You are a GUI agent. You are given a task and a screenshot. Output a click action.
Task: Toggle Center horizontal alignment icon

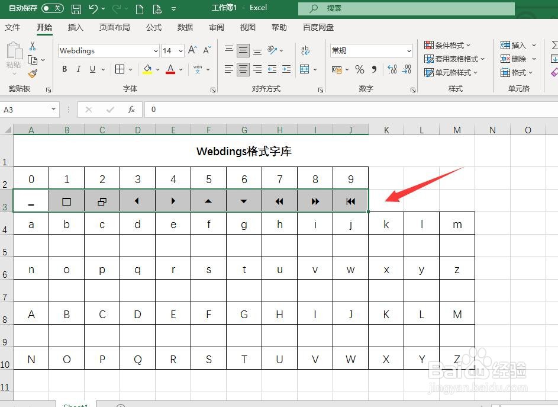(x=243, y=69)
